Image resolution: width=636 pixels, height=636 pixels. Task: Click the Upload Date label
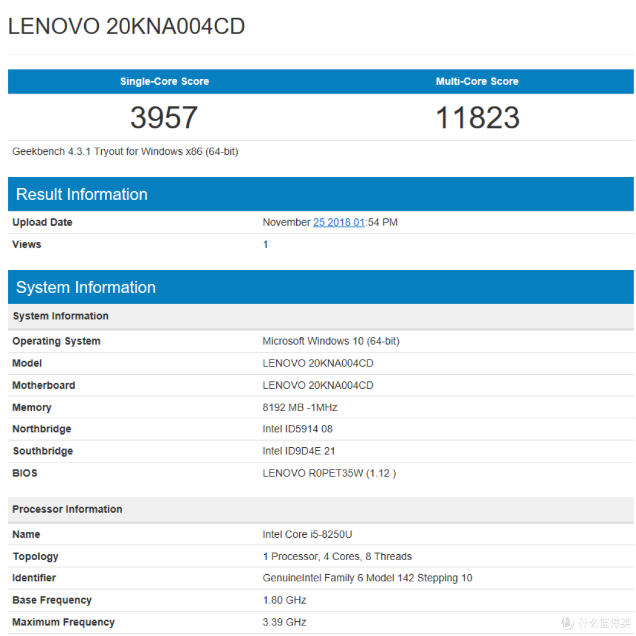[42, 222]
